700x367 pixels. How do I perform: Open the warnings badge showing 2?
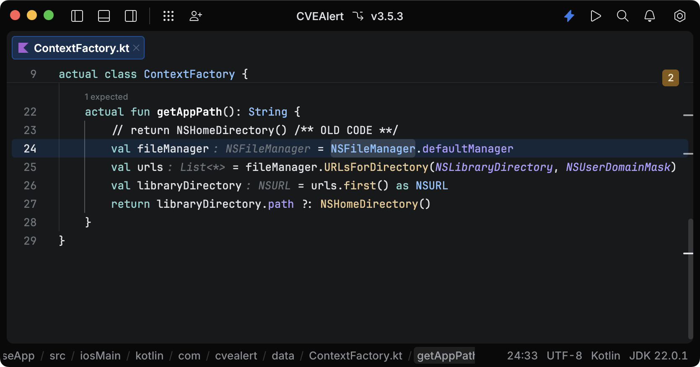point(671,78)
